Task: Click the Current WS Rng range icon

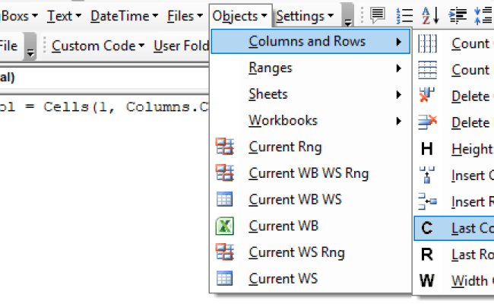Action: click(225, 252)
